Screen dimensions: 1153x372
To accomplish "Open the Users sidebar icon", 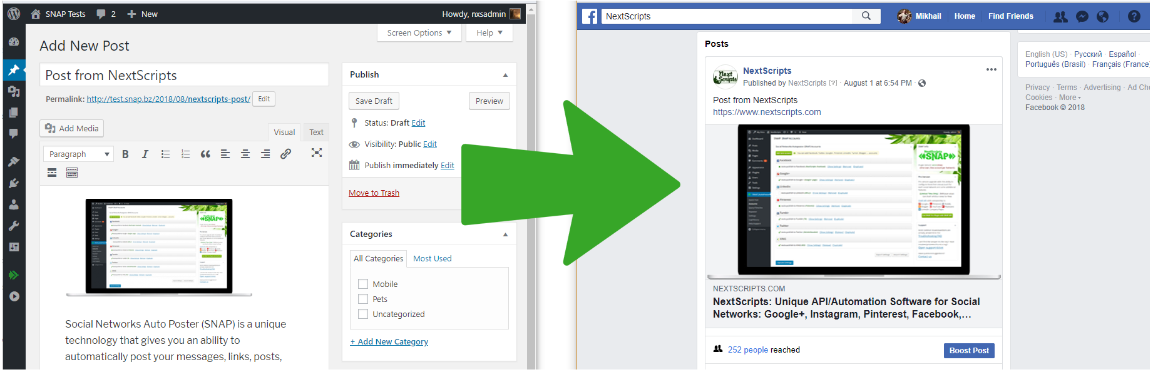I will [14, 204].
